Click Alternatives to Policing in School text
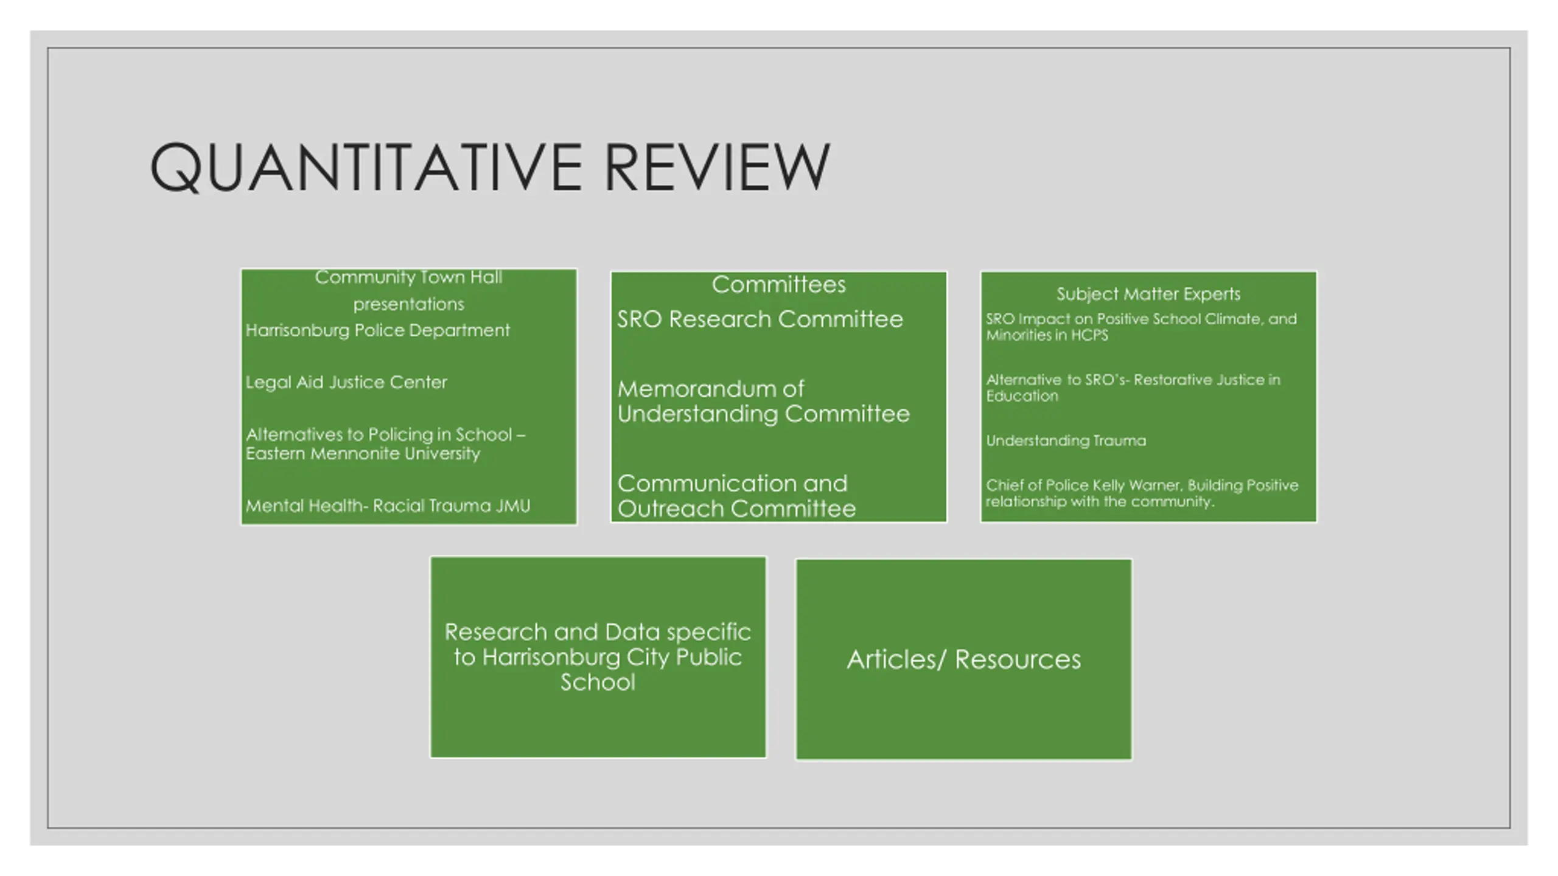 click(x=385, y=443)
